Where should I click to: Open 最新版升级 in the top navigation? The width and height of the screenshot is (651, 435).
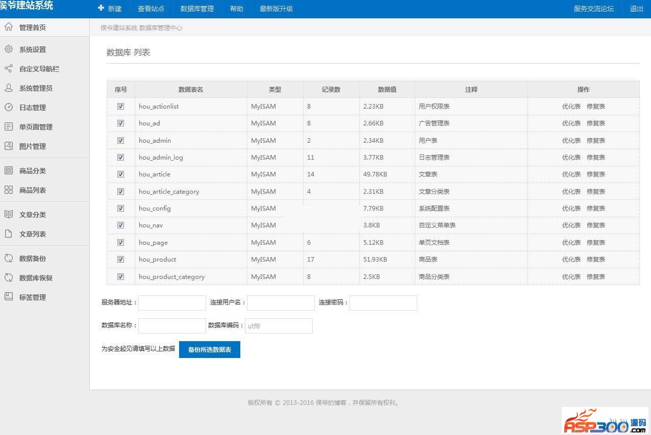pos(276,9)
